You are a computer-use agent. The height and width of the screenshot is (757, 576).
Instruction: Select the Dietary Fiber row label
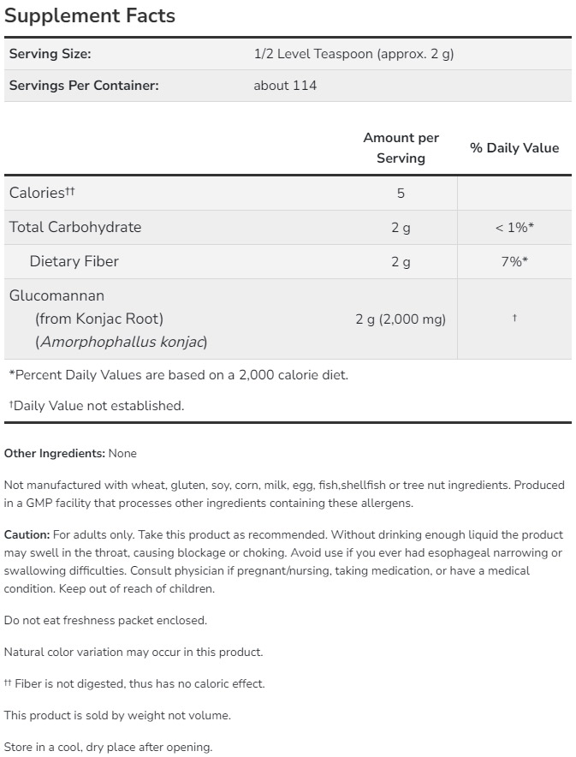tap(74, 261)
